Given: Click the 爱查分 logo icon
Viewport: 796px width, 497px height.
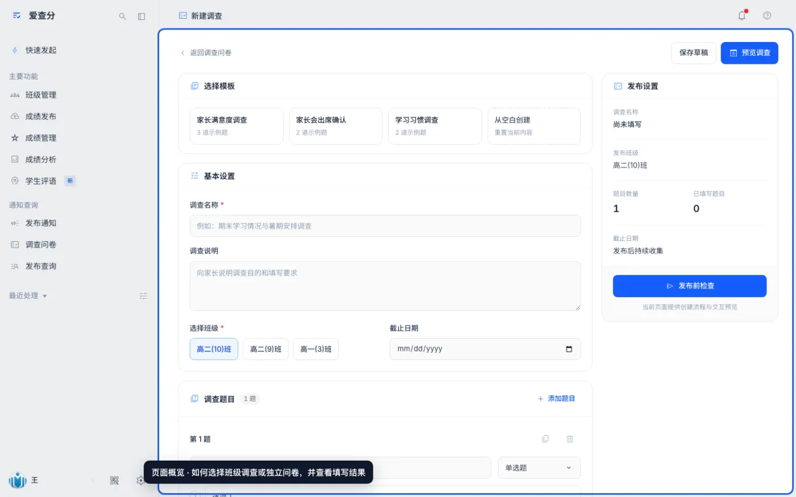Looking at the screenshot, I should 17,16.
